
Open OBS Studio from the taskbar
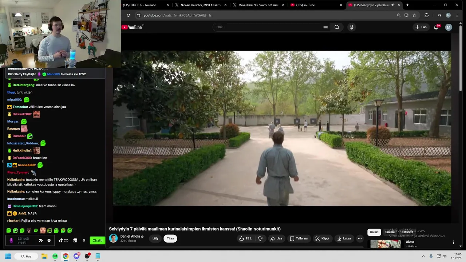pos(87,256)
